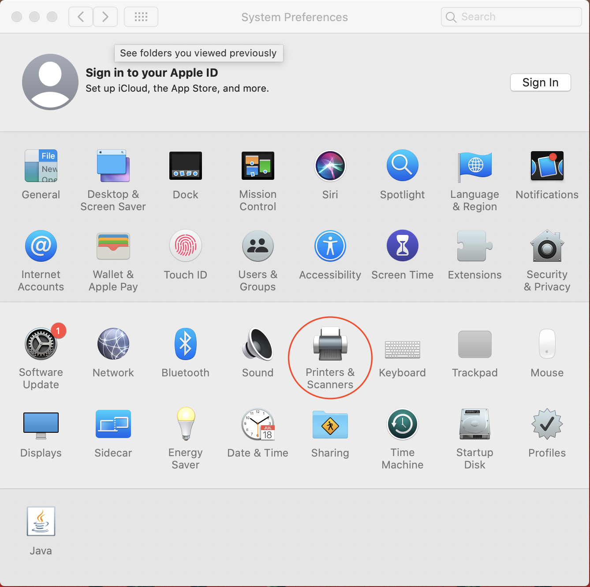The height and width of the screenshot is (587, 590).
Task: Open Security & Privacy pane
Action: point(547,246)
